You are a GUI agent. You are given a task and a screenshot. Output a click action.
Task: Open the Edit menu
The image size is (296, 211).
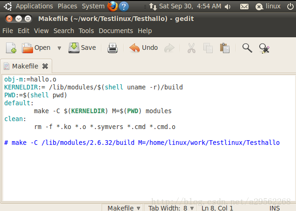pyautogui.click(x=23, y=31)
